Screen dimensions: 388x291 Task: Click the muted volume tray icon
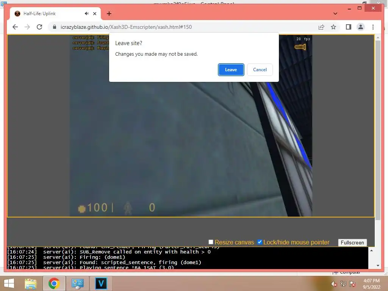(x=334, y=284)
